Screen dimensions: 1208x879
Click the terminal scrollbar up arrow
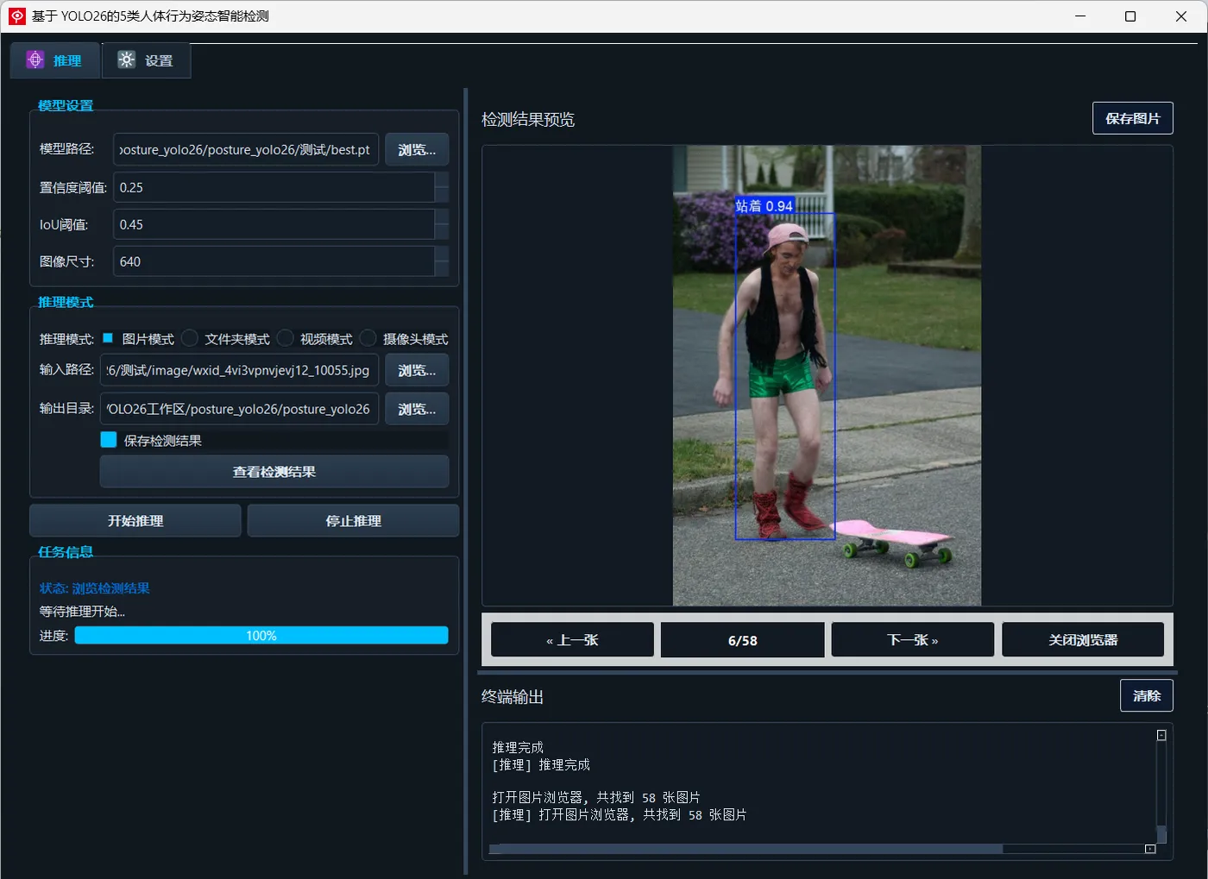coord(1161,735)
